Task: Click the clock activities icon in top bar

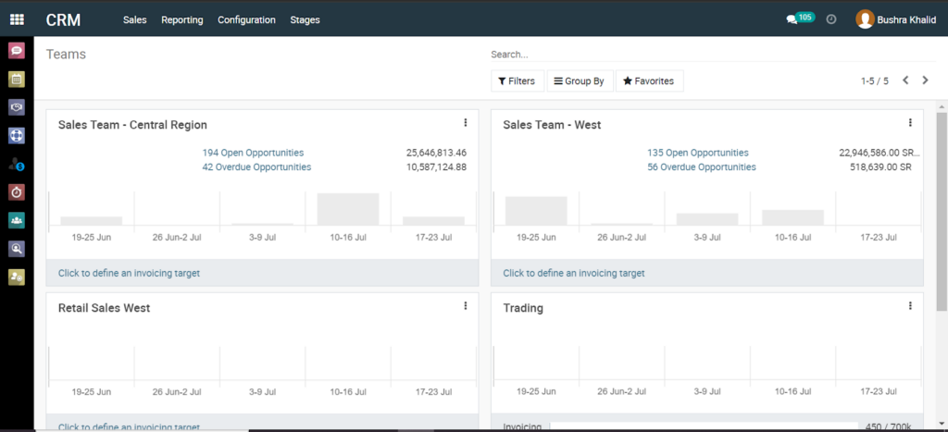Action: (x=831, y=19)
